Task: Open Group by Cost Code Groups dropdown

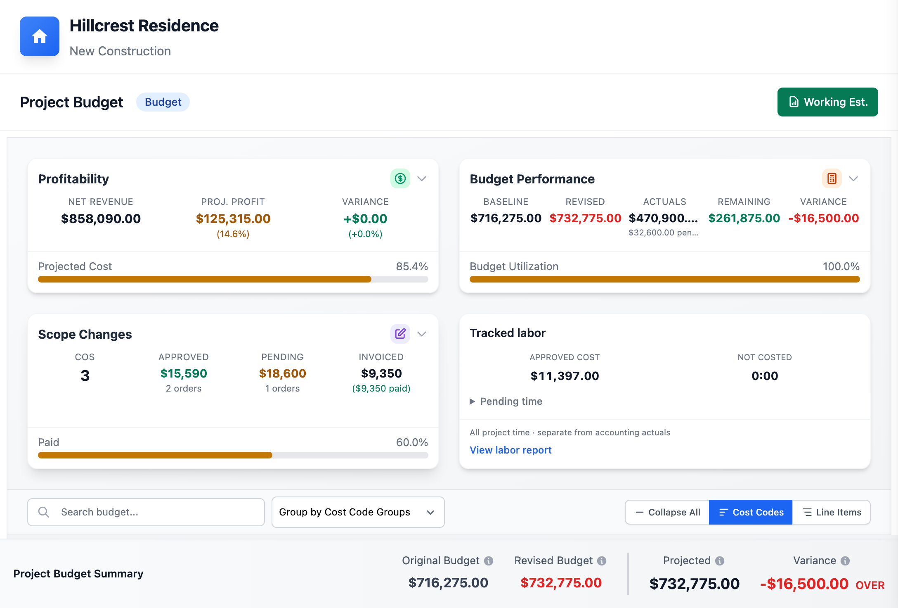Action: tap(358, 512)
